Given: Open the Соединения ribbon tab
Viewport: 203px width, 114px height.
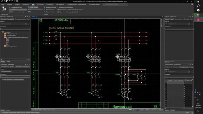Looking at the screenshot, I should tap(50, 4).
